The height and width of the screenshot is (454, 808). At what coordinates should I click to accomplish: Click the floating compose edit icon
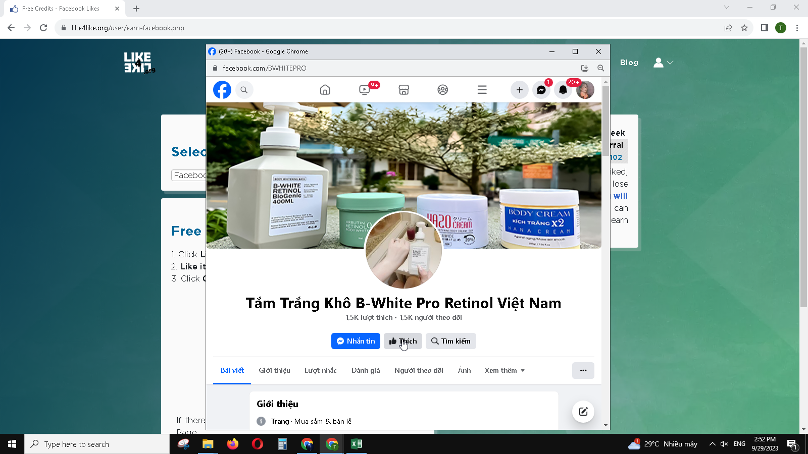click(x=583, y=412)
